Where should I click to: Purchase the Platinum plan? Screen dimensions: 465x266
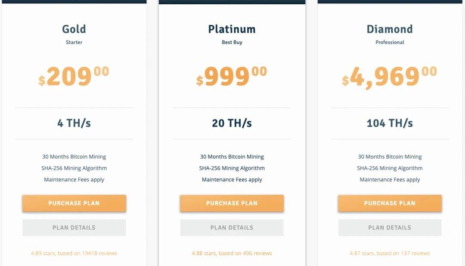(232, 203)
